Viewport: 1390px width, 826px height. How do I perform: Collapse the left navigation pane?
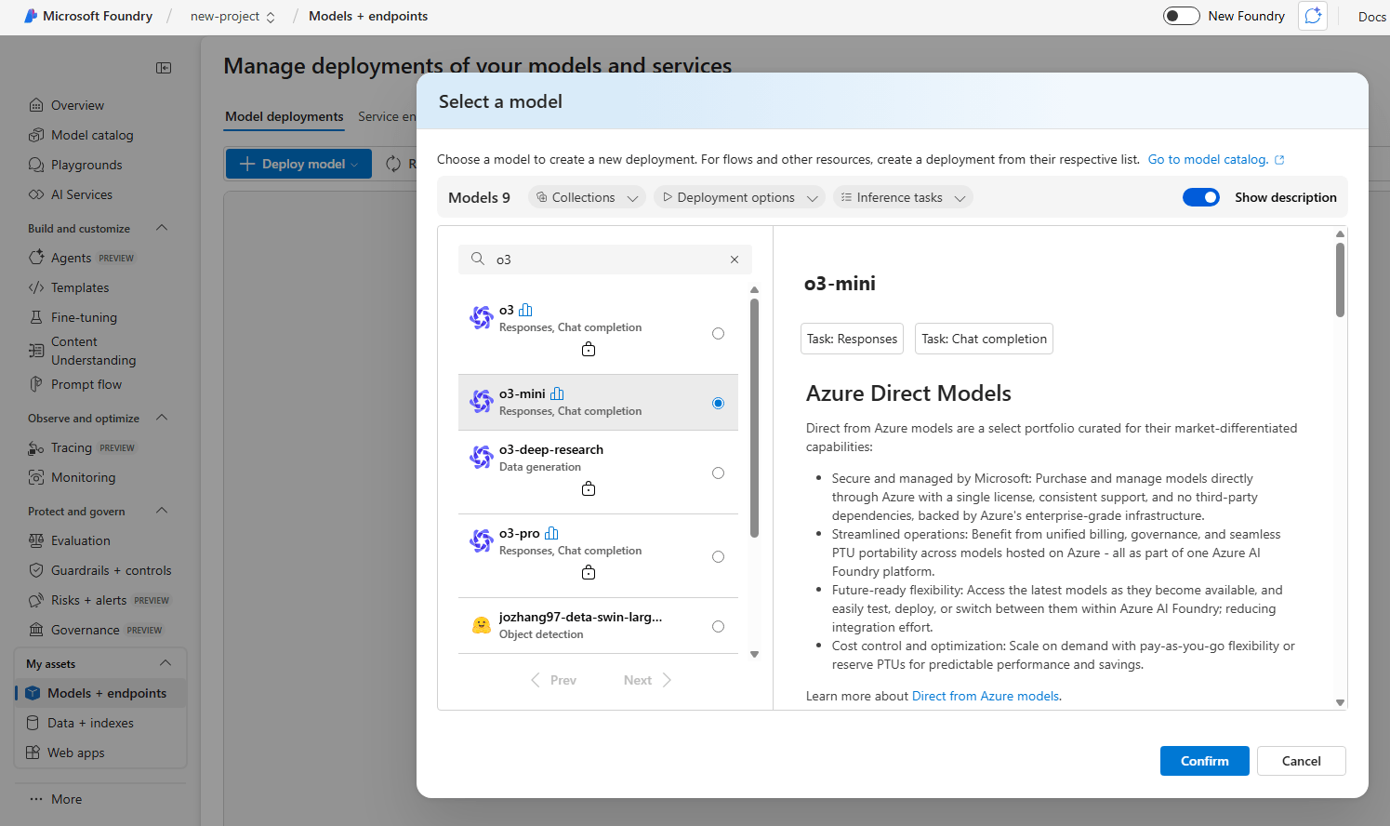(164, 67)
